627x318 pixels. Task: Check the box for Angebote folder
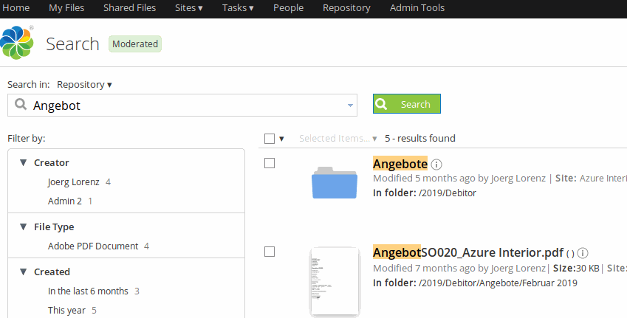270,163
